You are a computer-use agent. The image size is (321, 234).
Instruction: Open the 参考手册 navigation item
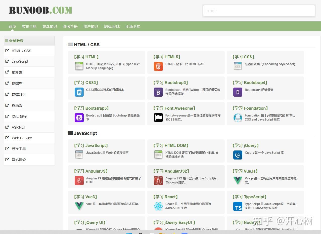pyautogui.click(x=70, y=27)
